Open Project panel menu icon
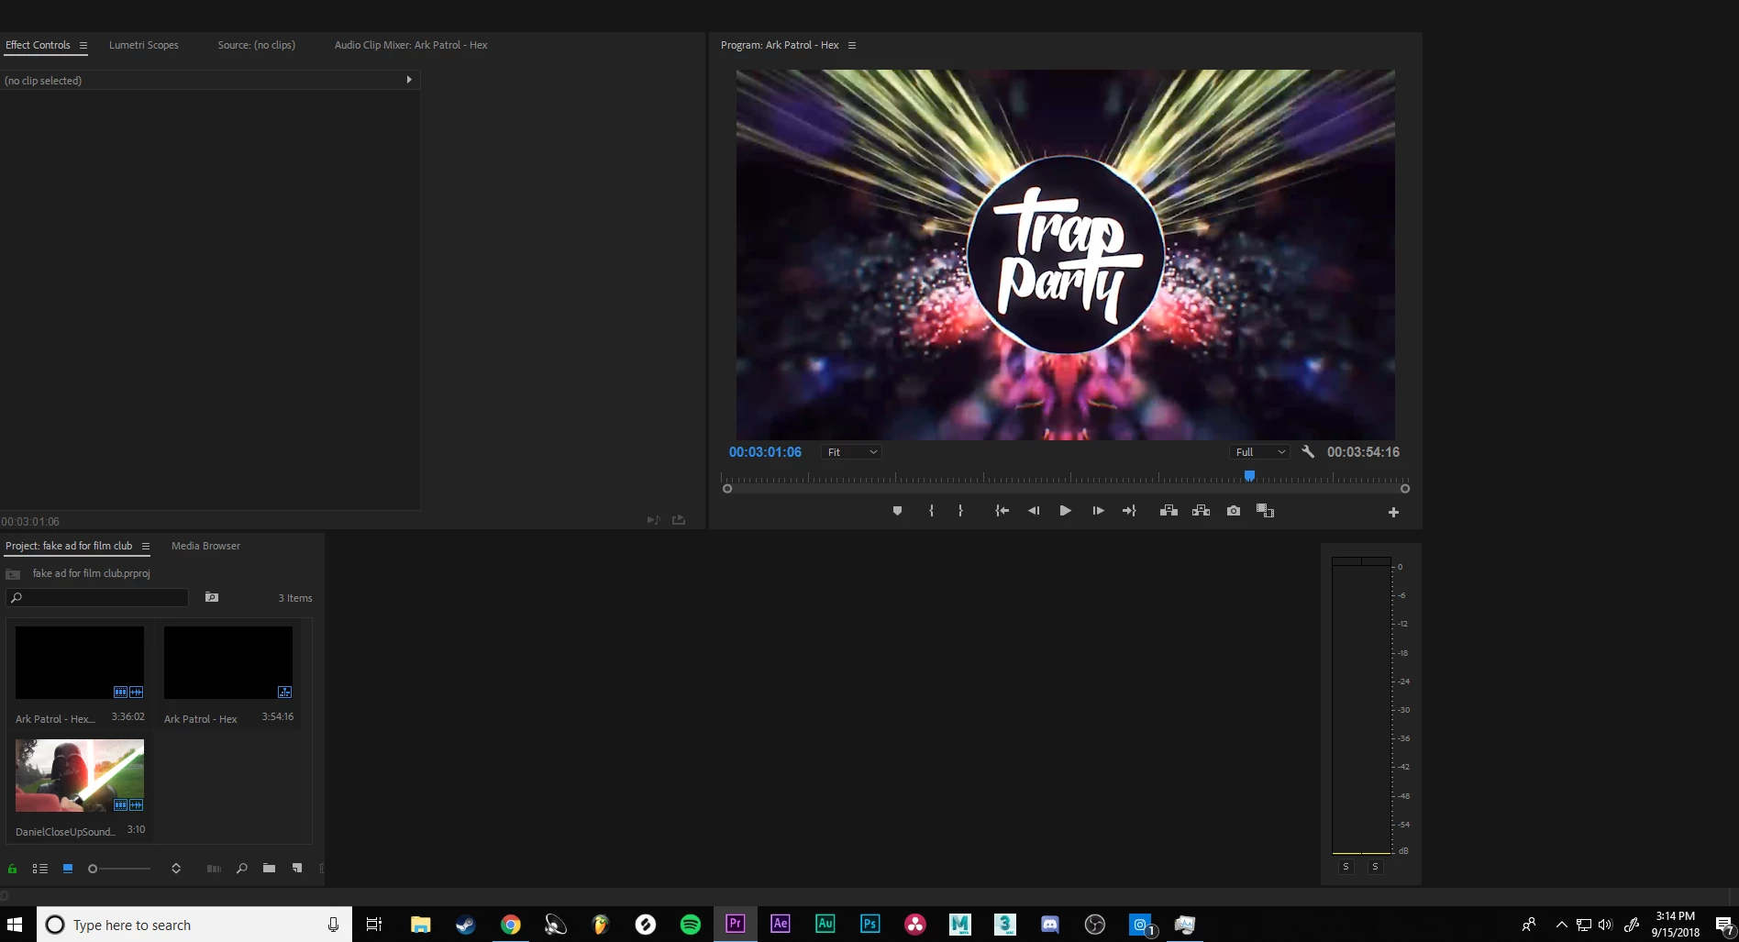The image size is (1739, 942). tap(146, 546)
